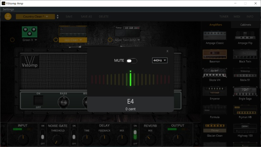Click the round gold logo icon
Viewport: 261px width, 147px height.
tap(8, 17)
